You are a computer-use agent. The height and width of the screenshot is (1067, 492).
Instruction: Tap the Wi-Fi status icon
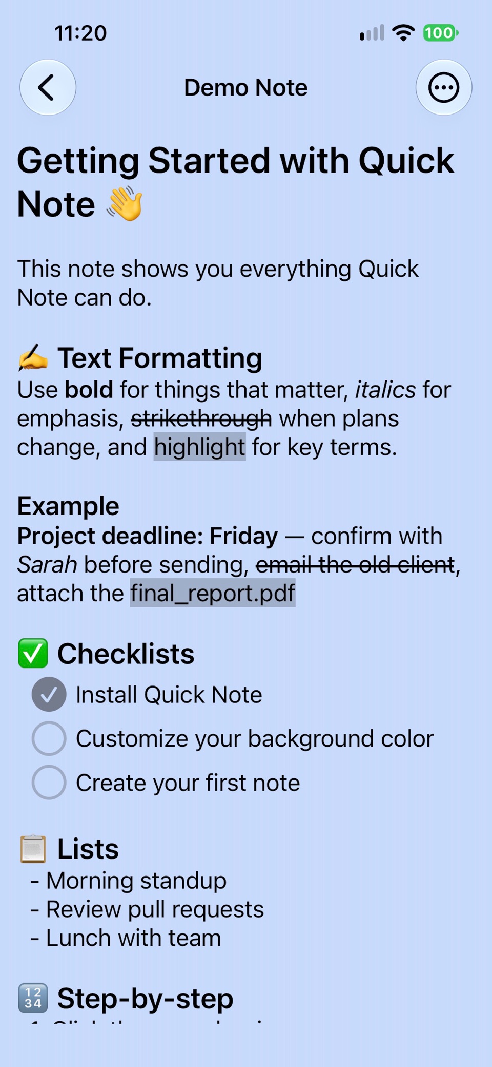pos(403,33)
